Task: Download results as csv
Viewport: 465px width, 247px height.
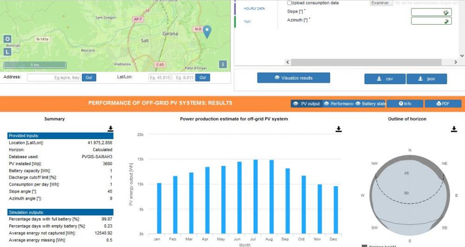Action: [x=385, y=79]
